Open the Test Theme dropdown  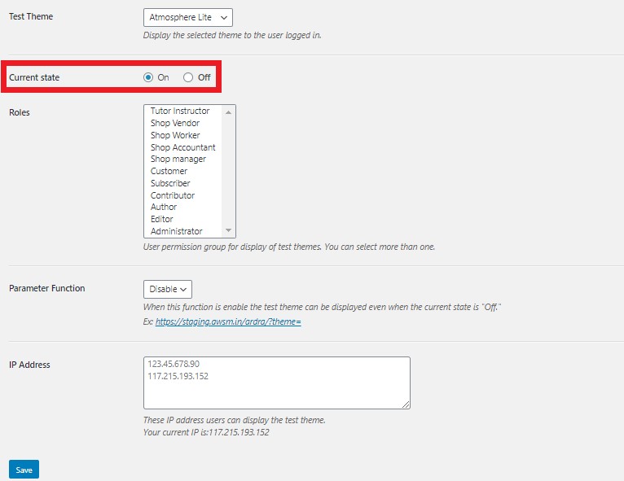[187, 17]
